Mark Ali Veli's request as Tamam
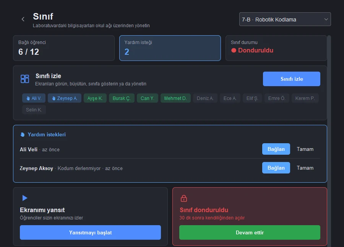344x247 pixels. 305,149
